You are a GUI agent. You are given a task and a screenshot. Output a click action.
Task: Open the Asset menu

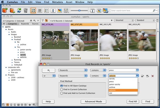click(69, 2)
